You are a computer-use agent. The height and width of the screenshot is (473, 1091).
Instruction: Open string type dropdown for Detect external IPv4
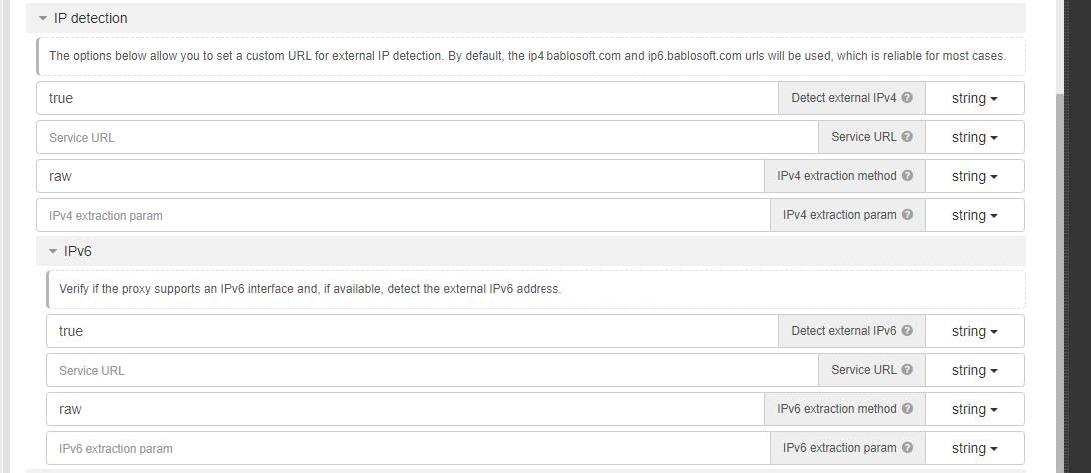tap(974, 98)
